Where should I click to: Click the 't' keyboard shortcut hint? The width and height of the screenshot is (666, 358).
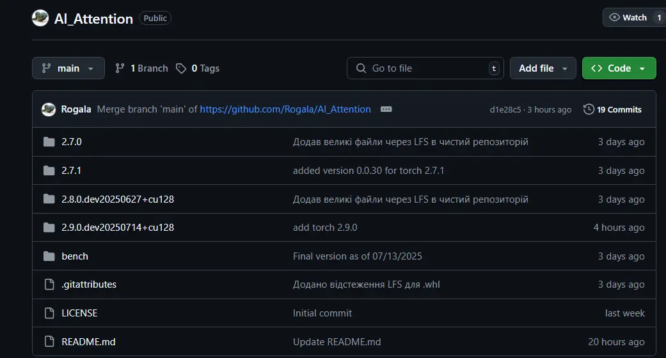point(494,68)
